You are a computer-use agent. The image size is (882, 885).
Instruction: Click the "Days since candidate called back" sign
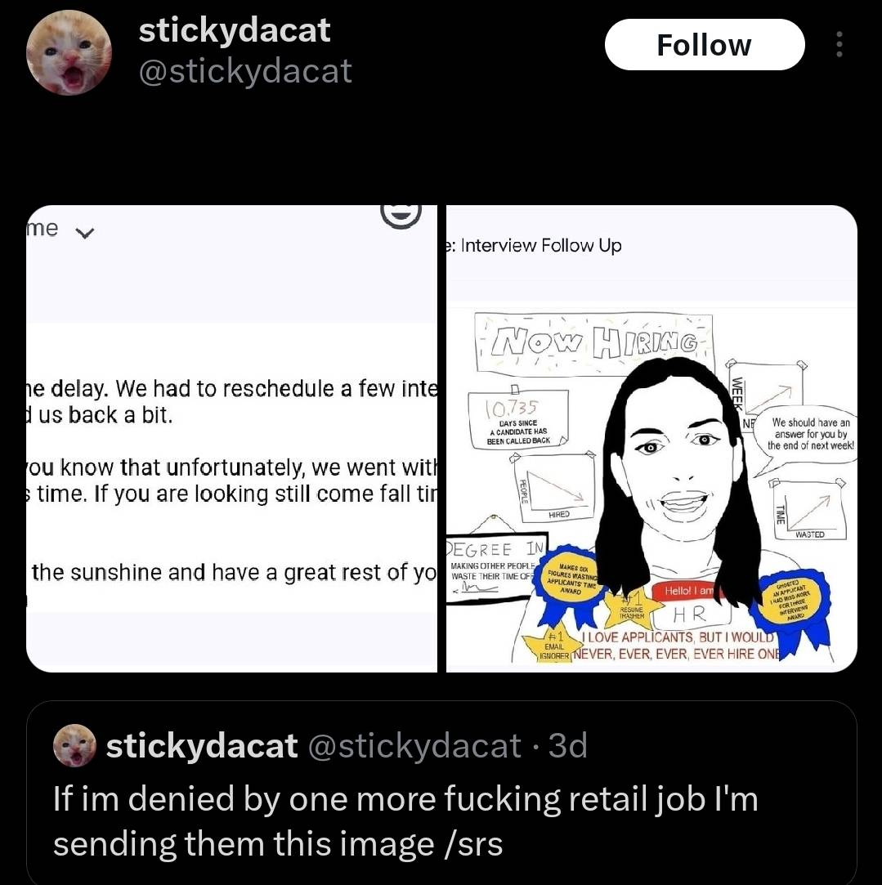point(517,420)
